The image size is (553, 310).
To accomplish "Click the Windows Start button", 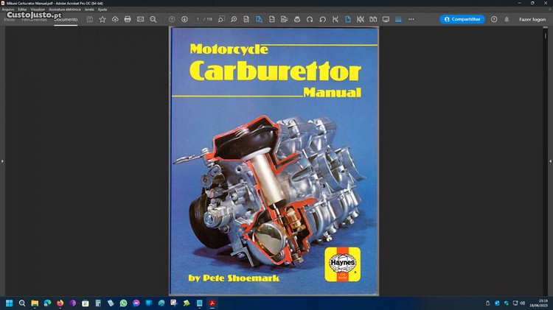I will click(10, 303).
